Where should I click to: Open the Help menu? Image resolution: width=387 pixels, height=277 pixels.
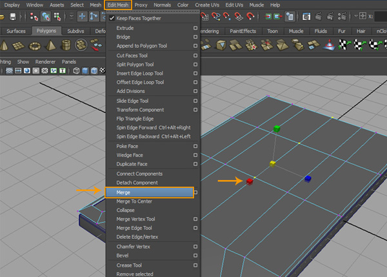click(275, 5)
